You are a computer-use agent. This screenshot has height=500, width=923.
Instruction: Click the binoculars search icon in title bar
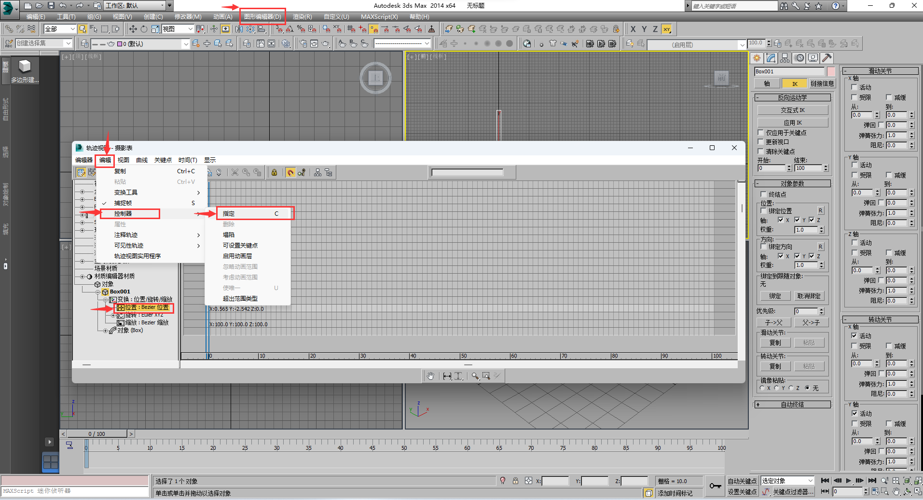coord(784,6)
